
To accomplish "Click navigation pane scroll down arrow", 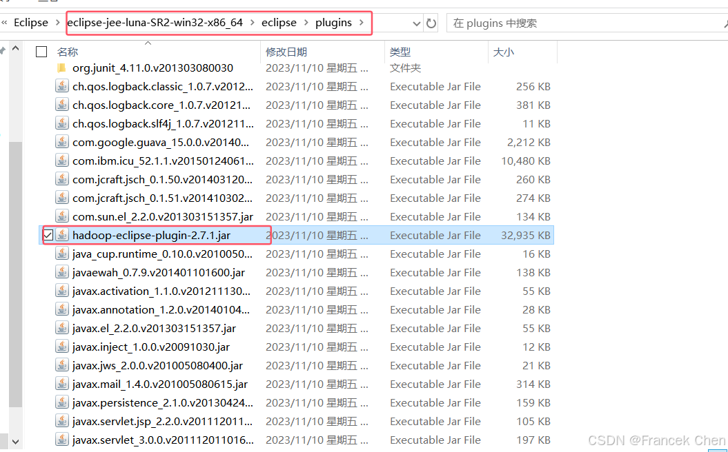I will click(15, 442).
